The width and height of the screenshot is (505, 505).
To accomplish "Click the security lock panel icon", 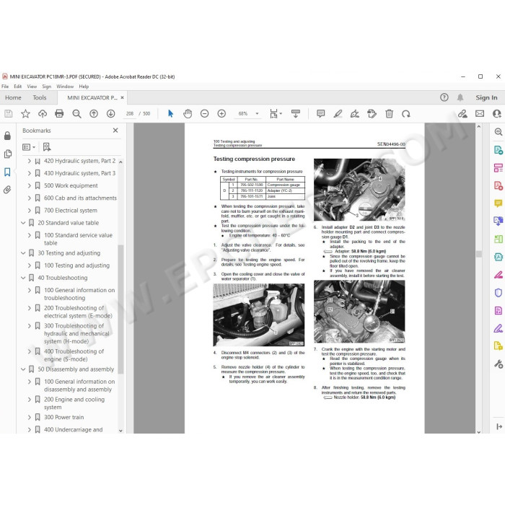I will (x=7, y=136).
